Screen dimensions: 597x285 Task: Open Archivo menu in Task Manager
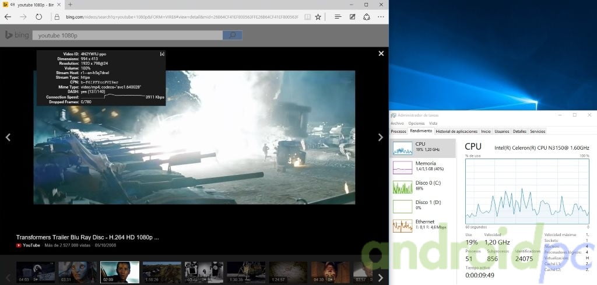(x=397, y=124)
